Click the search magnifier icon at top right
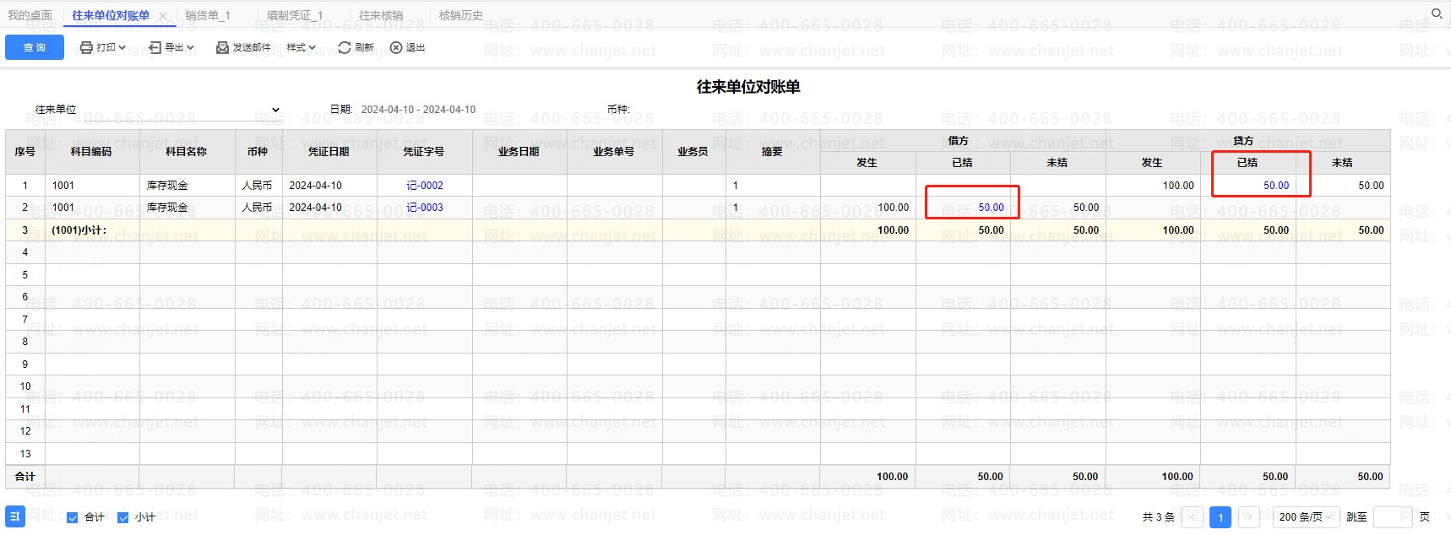The image size is (1451, 535). 1436,13
